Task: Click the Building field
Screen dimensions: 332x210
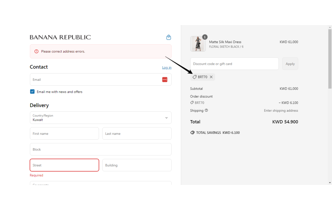Action: (137, 165)
